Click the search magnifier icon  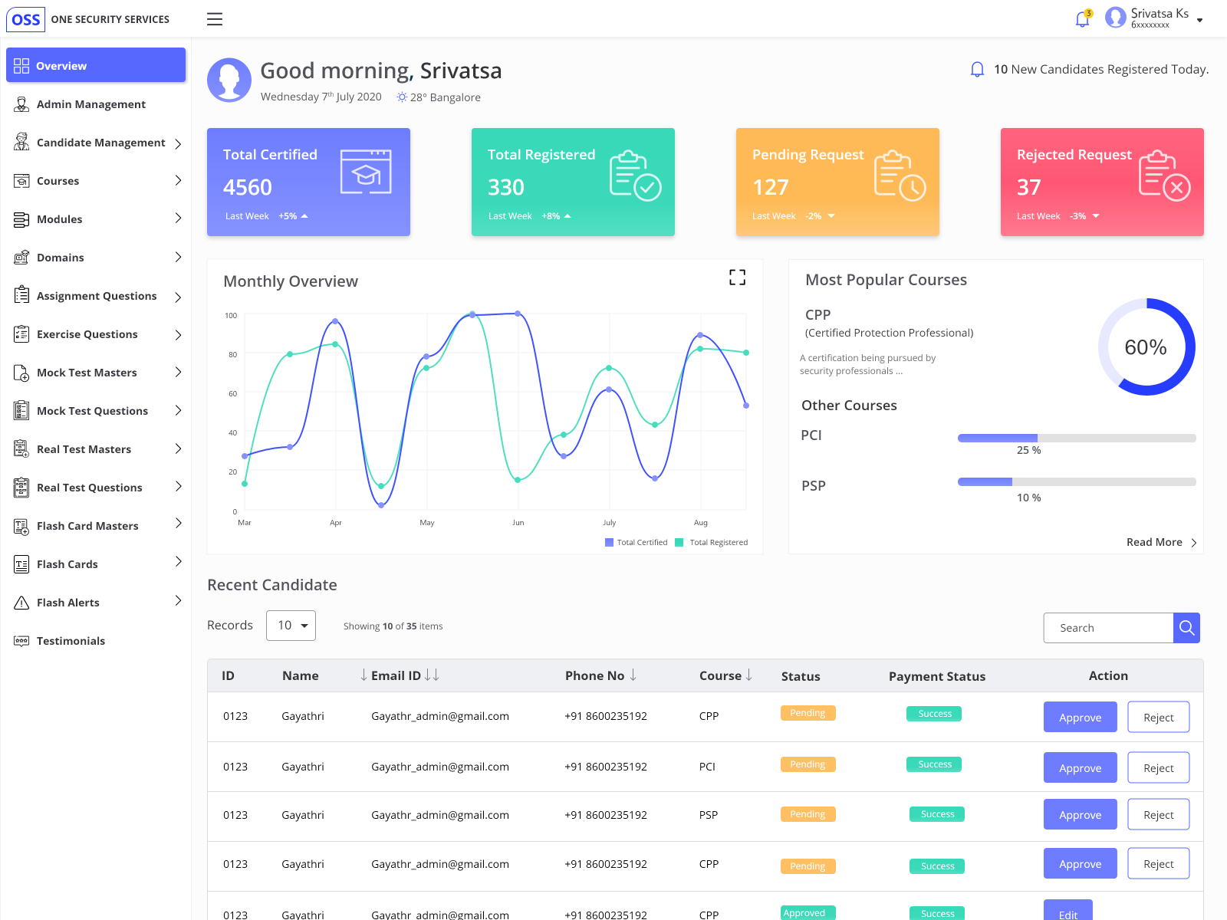[x=1186, y=627]
